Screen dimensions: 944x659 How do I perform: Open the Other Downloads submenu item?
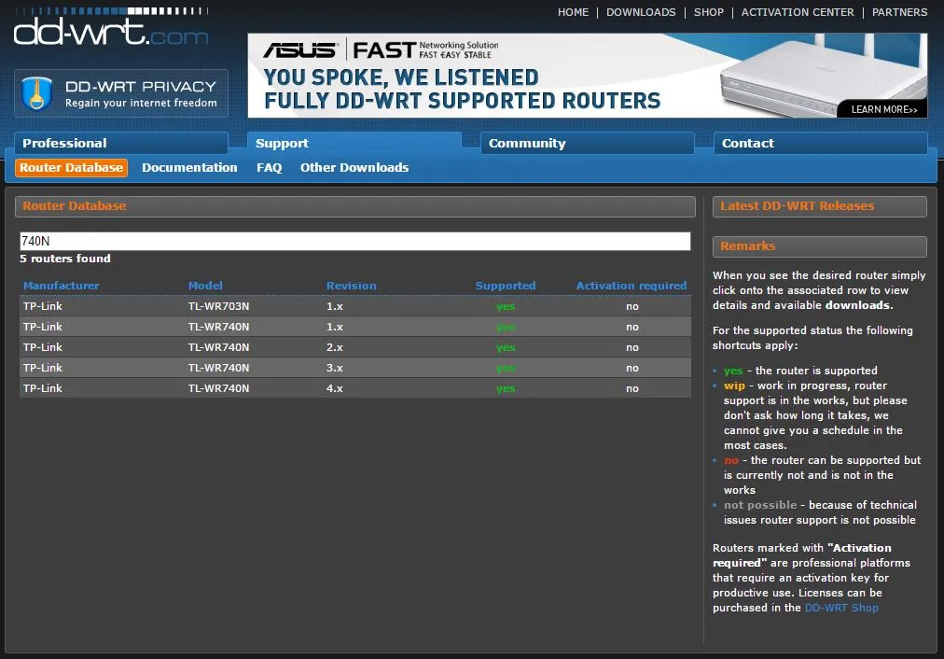tap(354, 167)
